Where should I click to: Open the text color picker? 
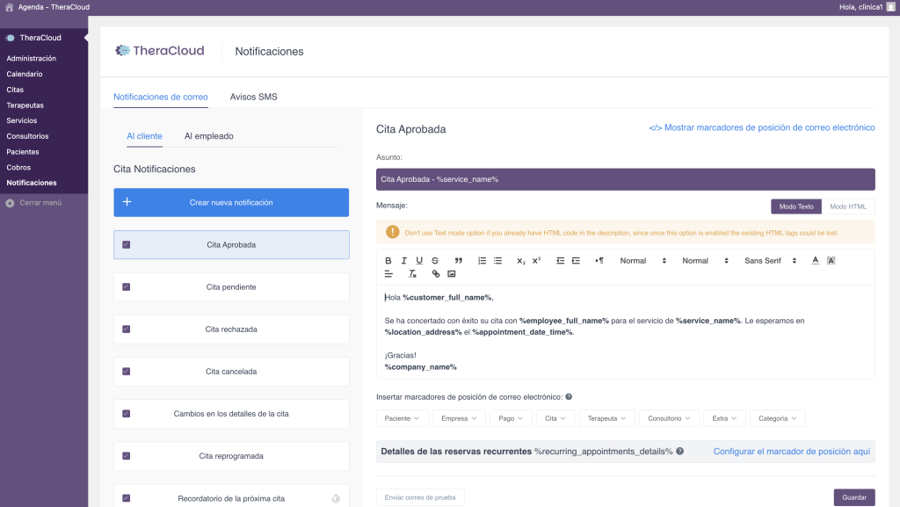click(815, 261)
